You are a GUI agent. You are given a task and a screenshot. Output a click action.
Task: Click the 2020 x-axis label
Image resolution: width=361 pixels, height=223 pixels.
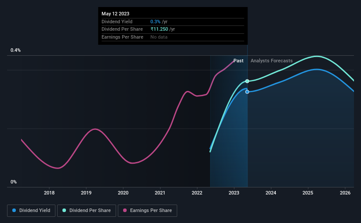coord(123,193)
